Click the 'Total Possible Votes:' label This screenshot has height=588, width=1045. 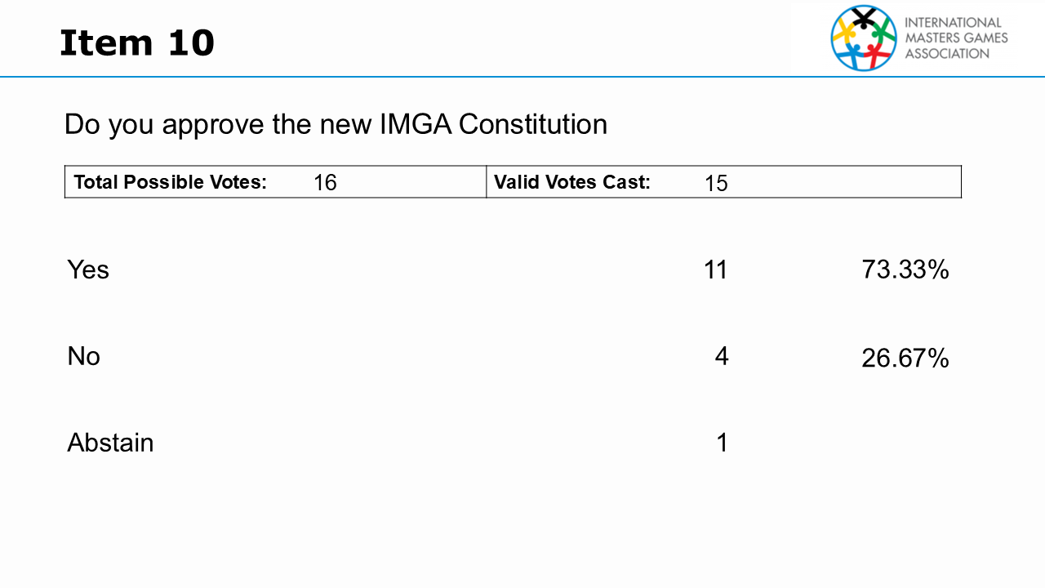point(171,182)
